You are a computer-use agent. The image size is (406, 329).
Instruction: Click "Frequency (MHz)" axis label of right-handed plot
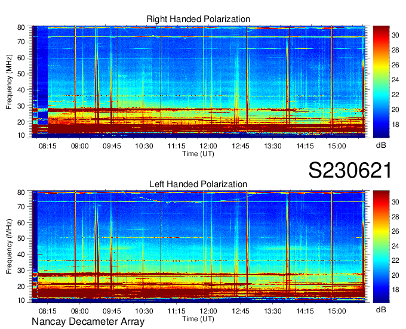pyautogui.click(x=9, y=82)
